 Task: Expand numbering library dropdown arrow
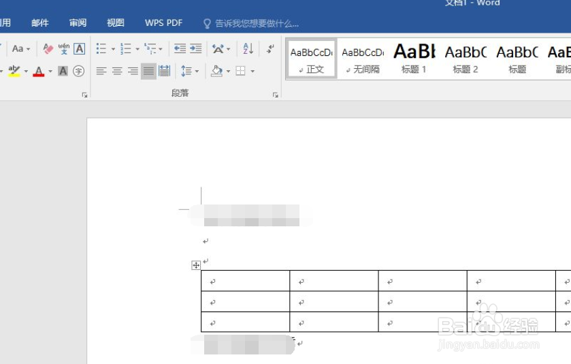click(137, 49)
